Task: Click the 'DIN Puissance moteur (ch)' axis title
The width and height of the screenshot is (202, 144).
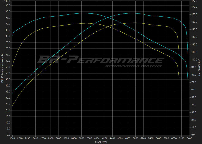Action: coord(2,68)
